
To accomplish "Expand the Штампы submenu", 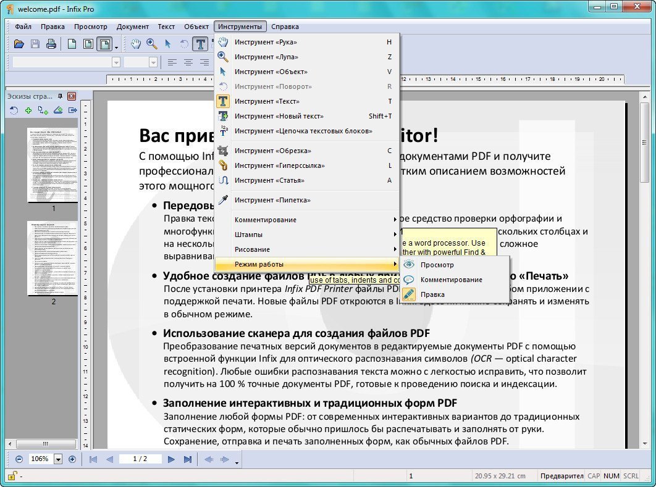I will (307, 235).
